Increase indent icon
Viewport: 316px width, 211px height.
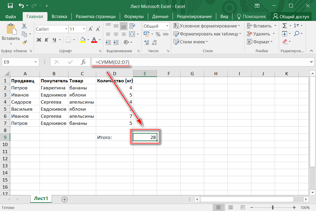point(116,42)
